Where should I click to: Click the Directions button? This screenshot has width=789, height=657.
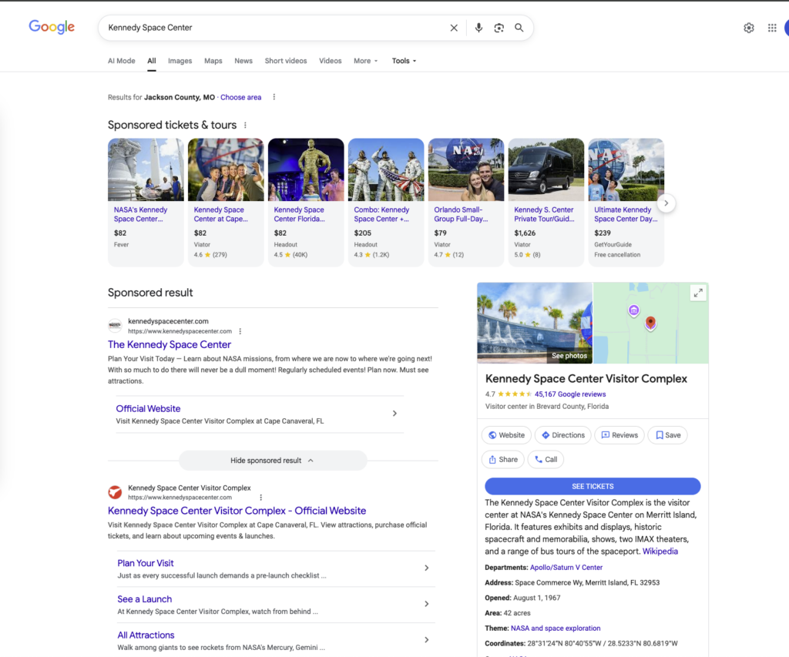point(562,435)
